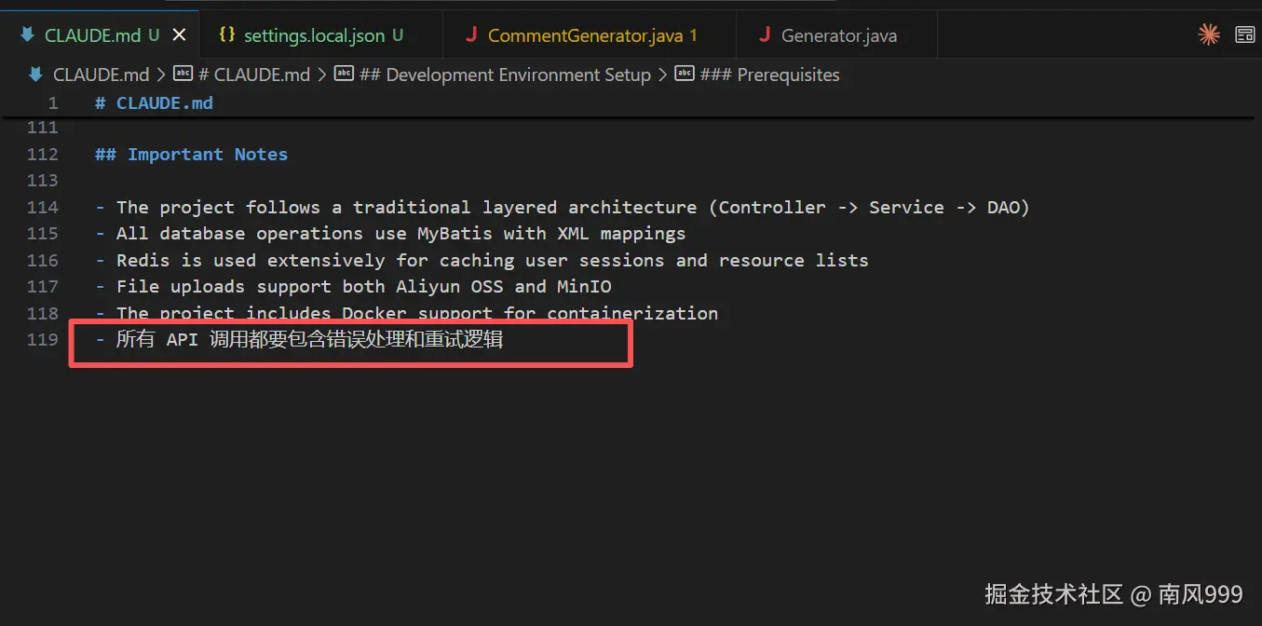Click the split editor layout icon
Viewport: 1262px width, 626px height.
[1245, 35]
